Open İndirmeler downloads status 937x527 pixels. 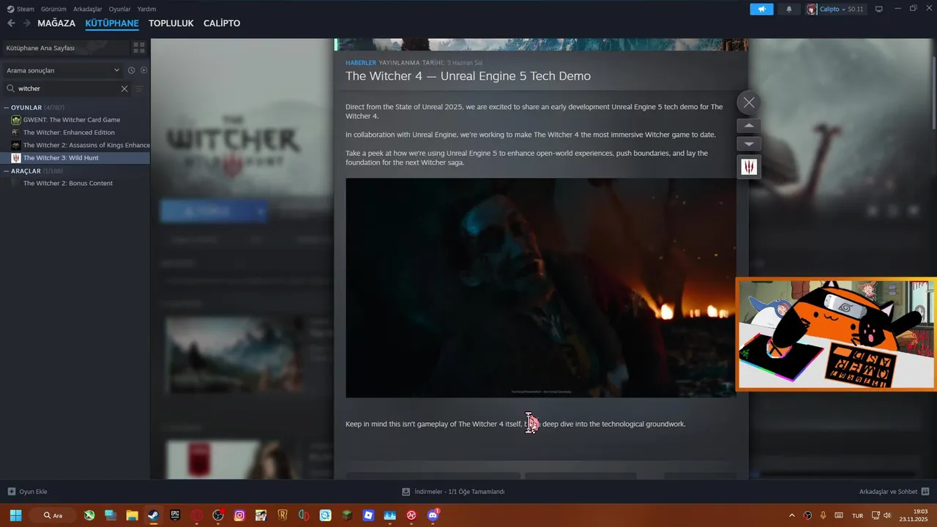point(453,492)
